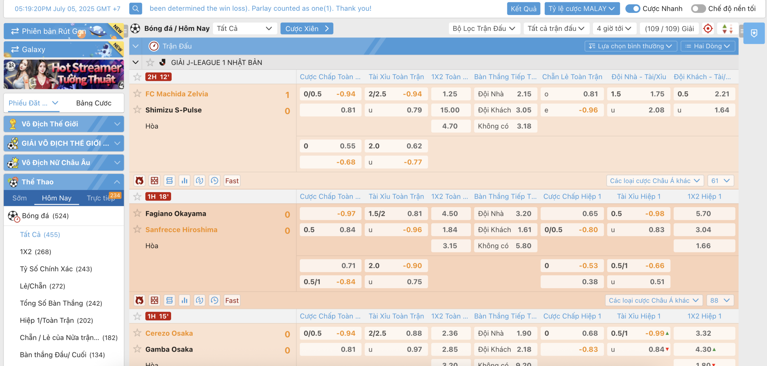767x366 pixels.
Task: Open the dollar cash-out icon in the Okayama toolbar
Action: coord(200,300)
